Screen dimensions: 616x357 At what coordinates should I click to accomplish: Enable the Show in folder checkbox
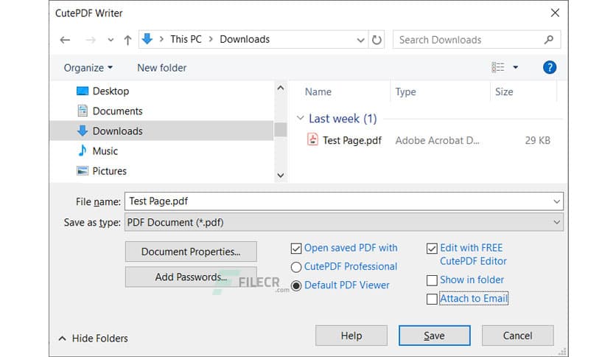pyautogui.click(x=432, y=280)
